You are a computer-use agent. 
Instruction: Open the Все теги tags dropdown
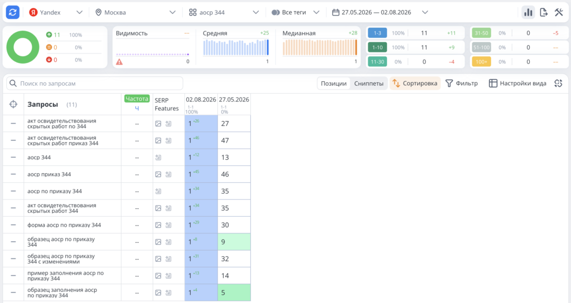296,12
